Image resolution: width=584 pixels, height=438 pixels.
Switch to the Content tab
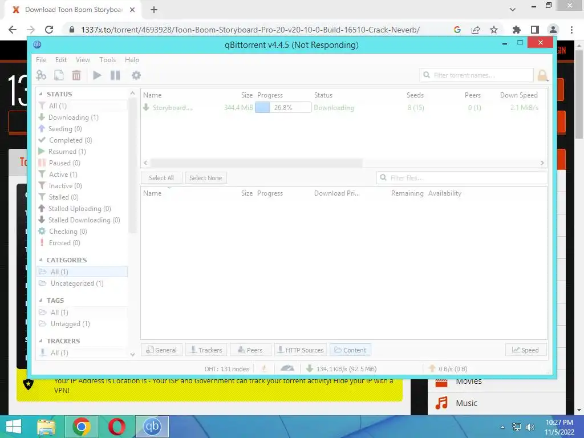pos(350,350)
